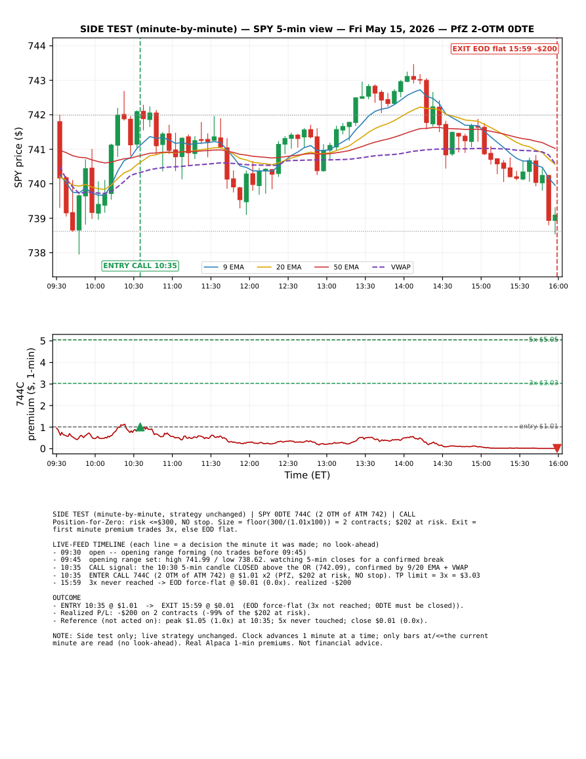
Task: Click the LIVE-FEED TIMELINE heading
Action: [216, 545]
